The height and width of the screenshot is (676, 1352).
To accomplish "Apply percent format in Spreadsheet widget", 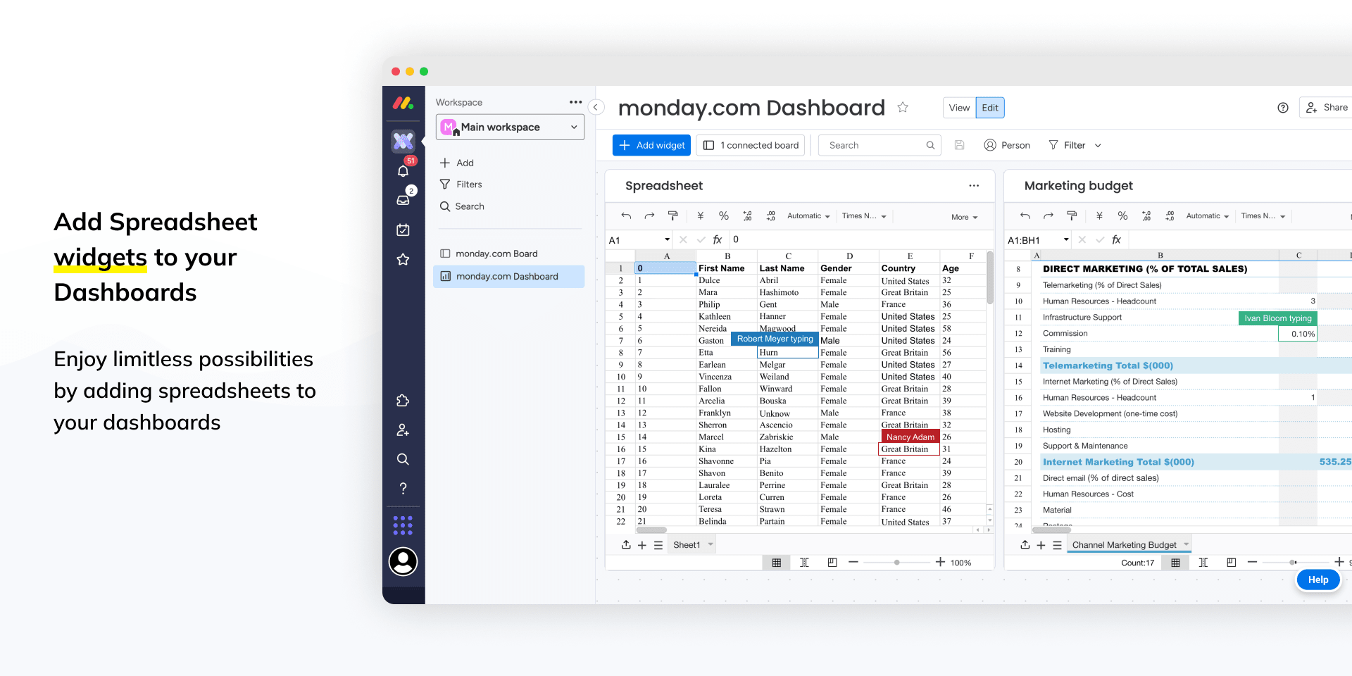I will [x=723, y=215].
